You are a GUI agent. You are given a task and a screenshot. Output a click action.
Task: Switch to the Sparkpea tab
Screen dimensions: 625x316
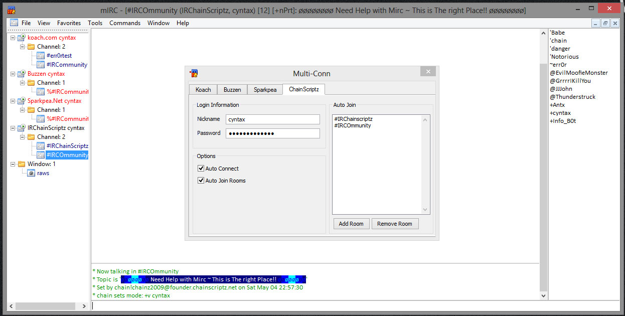[264, 90]
